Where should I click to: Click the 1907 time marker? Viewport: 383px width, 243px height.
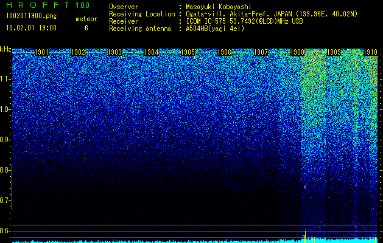click(x=261, y=52)
